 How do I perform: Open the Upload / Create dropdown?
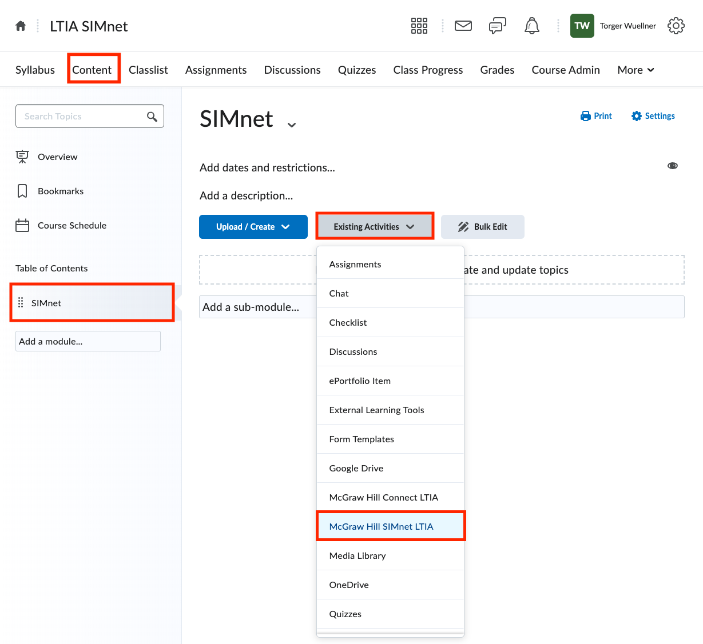click(x=253, y=227)
